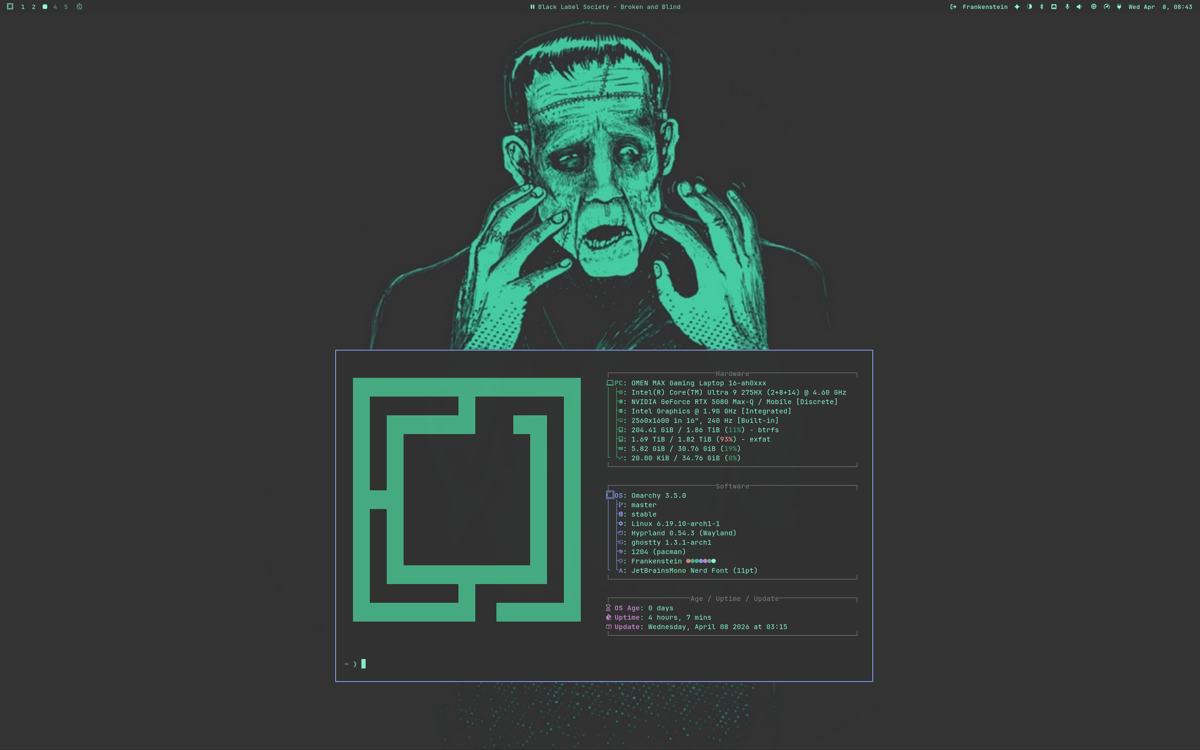Click the first salmon theme color dot
Screen dimensions: 1200x750
(x=688, y=561)
